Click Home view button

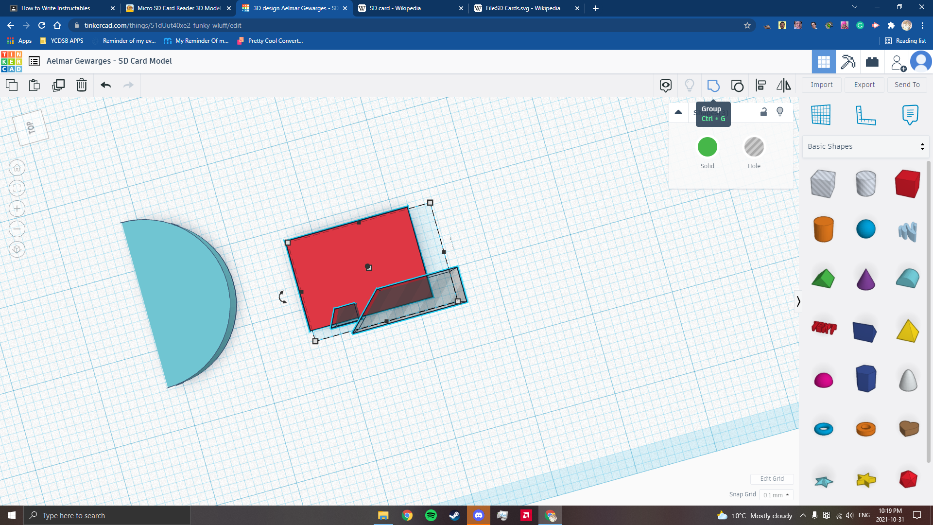pyautogui.click(x=17, y=168)
